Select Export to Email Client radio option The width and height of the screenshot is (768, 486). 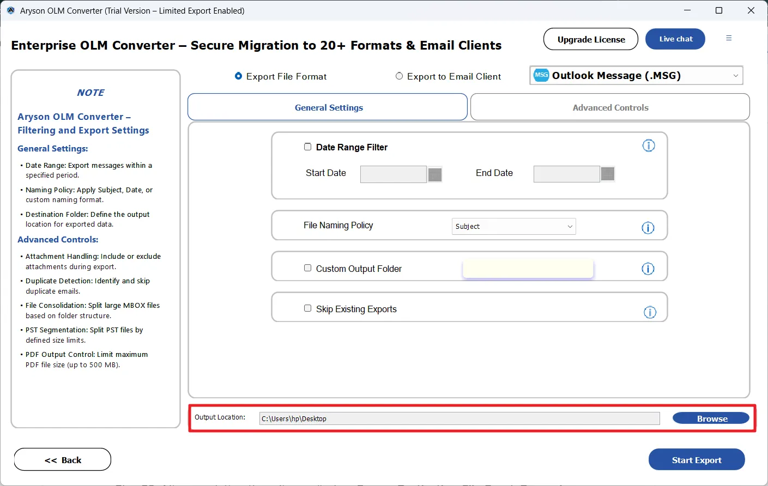click(x=400, y=76)
